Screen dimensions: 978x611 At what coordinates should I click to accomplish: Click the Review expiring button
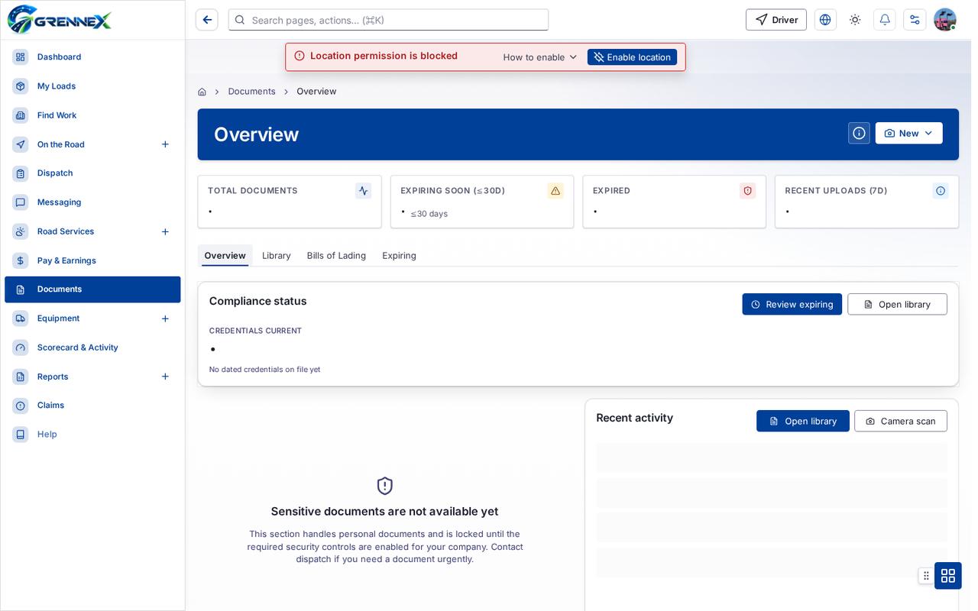(x=792, y=304)
